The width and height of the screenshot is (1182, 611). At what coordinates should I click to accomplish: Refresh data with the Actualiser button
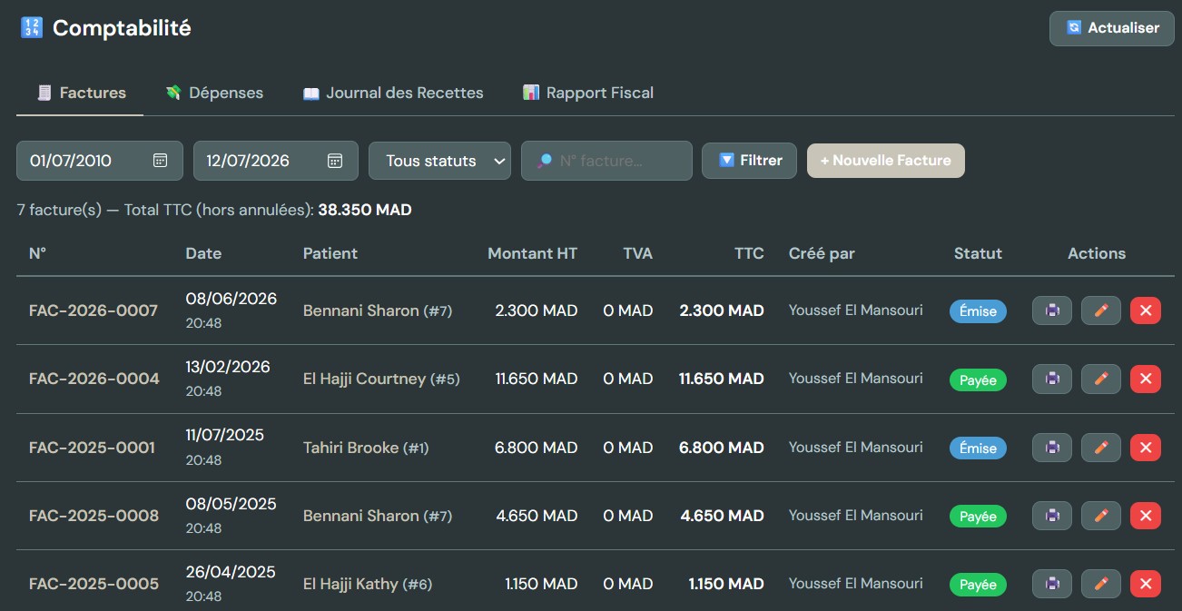tap(1111, 28)
